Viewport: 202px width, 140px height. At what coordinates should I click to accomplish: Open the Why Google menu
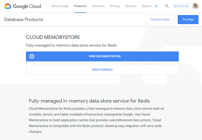coord(60,6)
